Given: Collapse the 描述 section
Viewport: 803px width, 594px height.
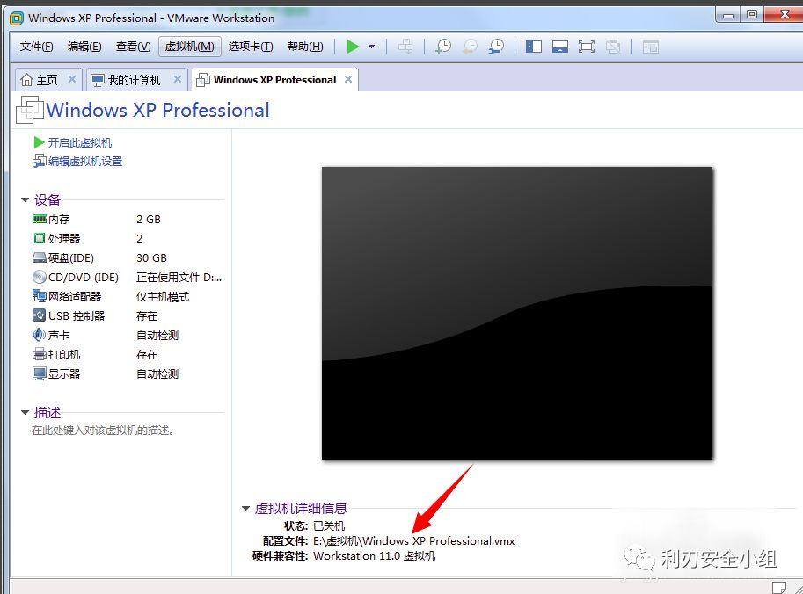Looking at the screenshot, I should (x=25, y=412).
